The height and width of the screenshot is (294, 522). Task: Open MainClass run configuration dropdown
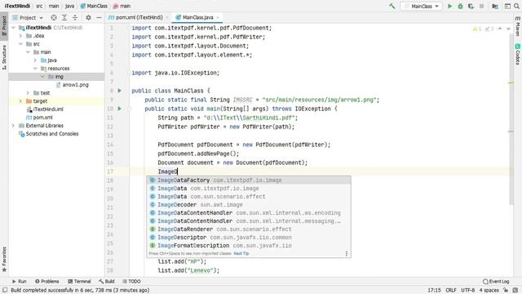pyautogui.click(x=422, y=6)
